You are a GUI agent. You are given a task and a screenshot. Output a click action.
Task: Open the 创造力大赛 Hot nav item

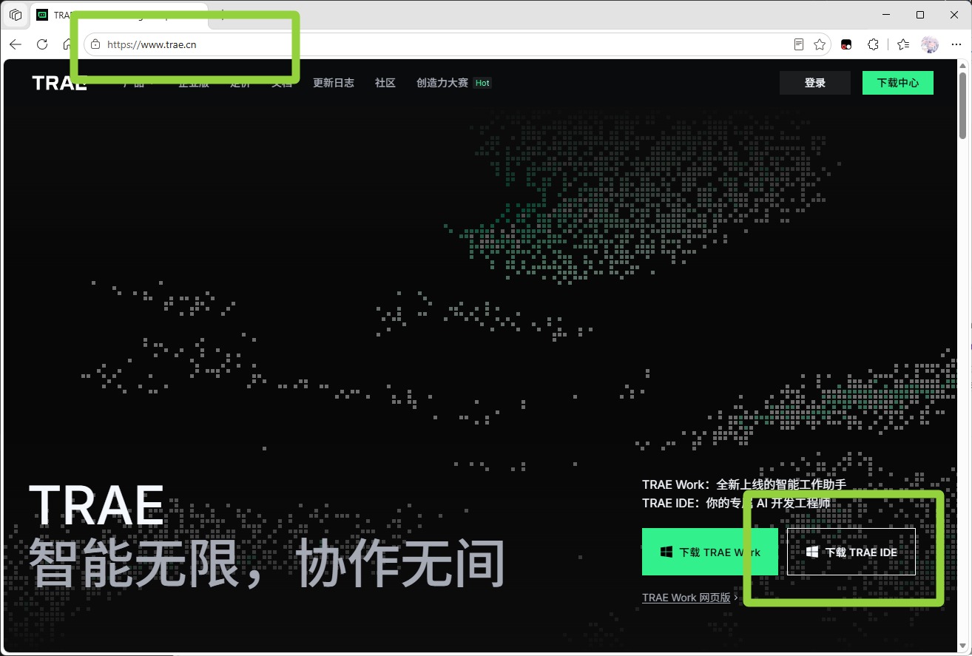[x=453, y=83]
